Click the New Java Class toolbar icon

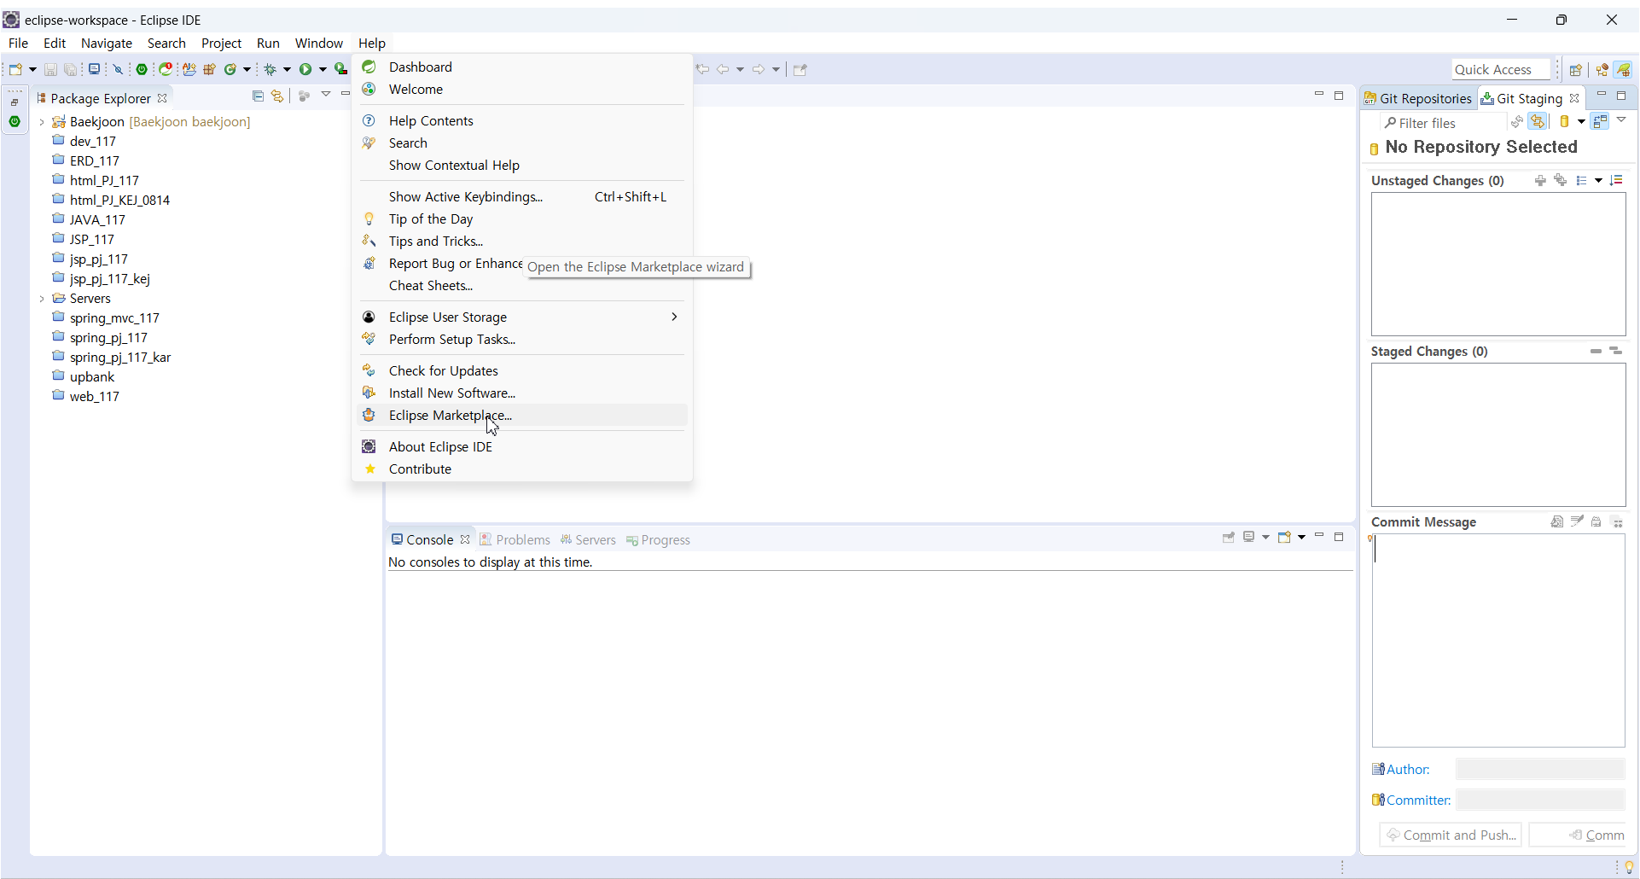click(x=230, y=69)
